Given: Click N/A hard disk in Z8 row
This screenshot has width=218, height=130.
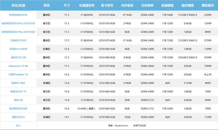Looking at the screenshot, I should coord(168,100).
